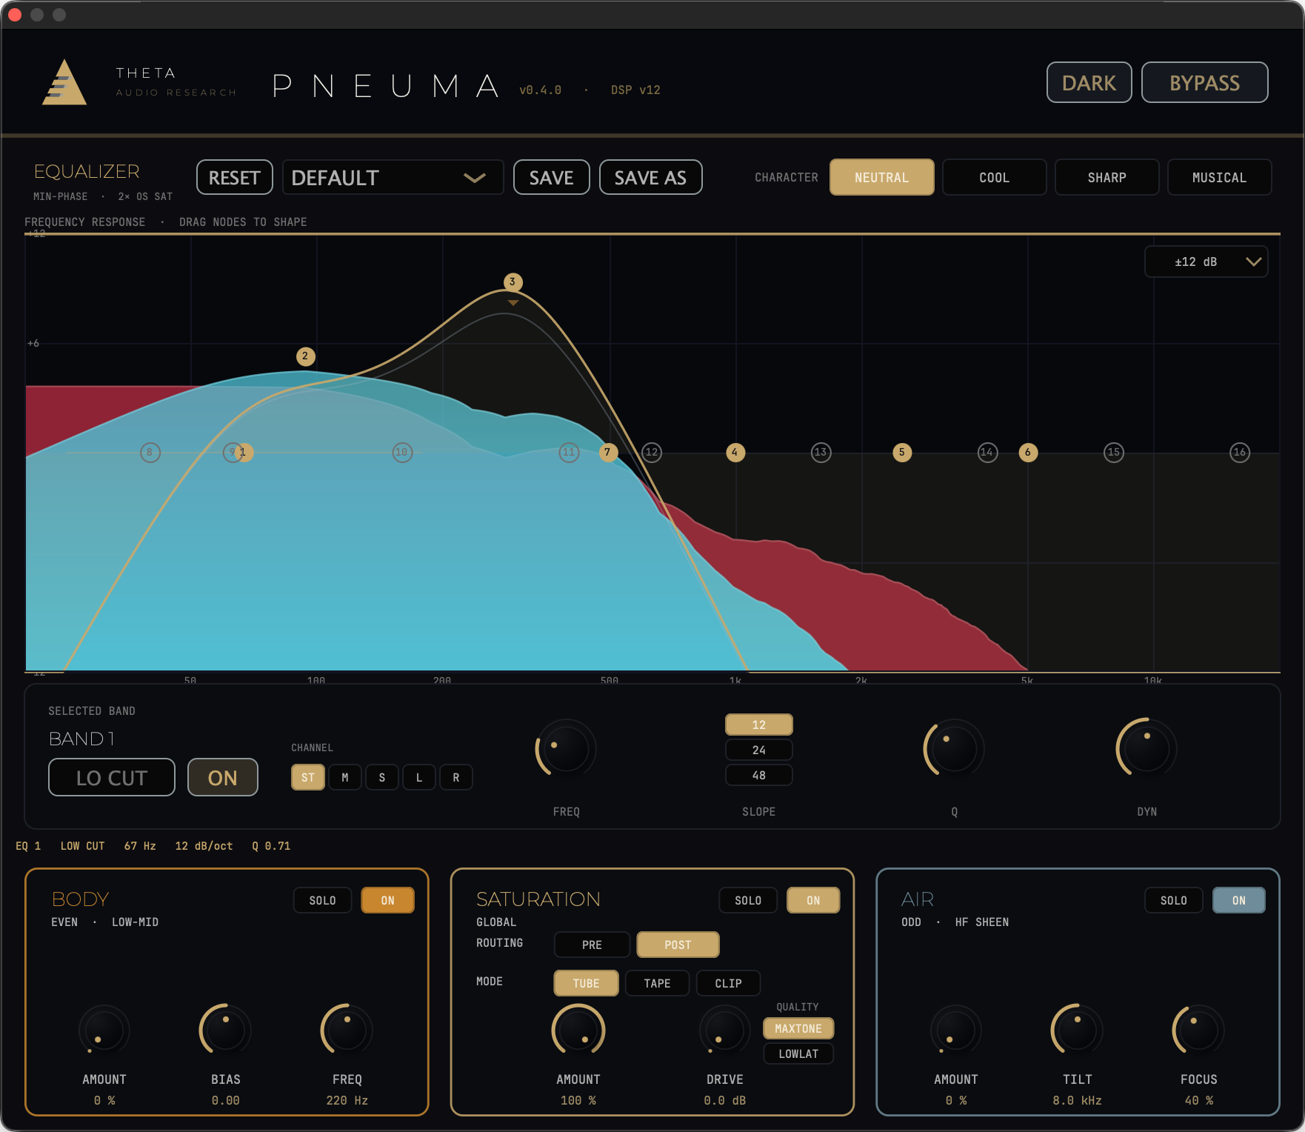
Task: Open the LO CUT band type selector
Action: [x=112, y=777]
